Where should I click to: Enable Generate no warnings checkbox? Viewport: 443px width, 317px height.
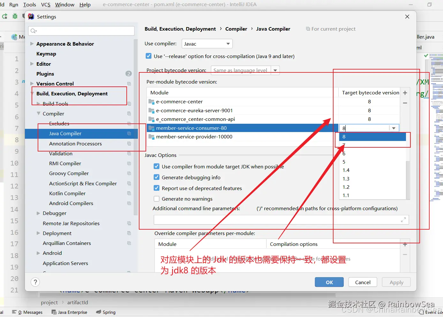pyautogui.click(x=157, y=199)
